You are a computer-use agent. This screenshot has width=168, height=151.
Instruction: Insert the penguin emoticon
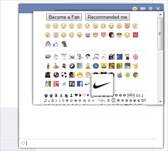point(64,44)
